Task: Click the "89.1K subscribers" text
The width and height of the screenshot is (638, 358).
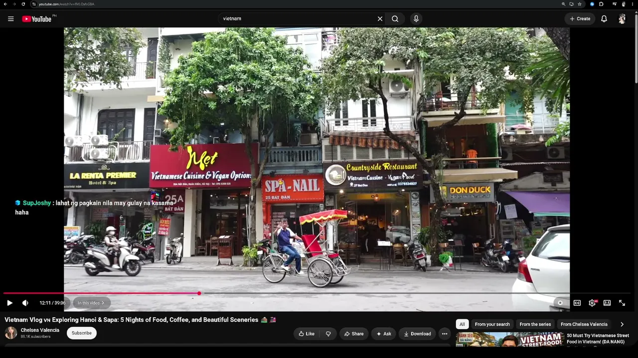Action: 35,337
